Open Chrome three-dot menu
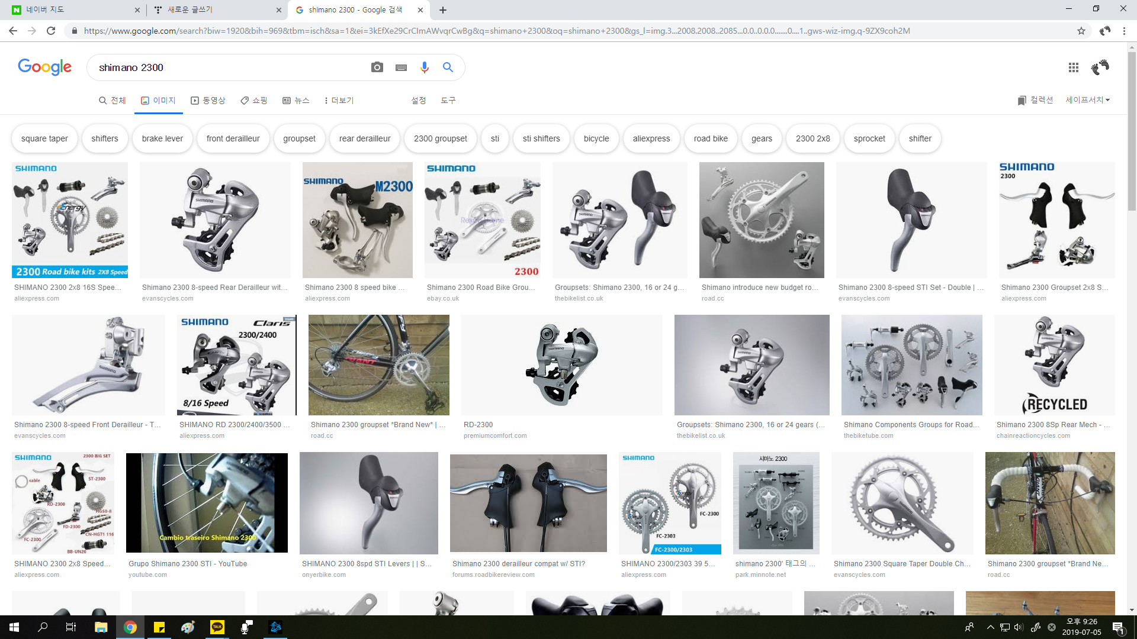1137x639 pixels. 1124,31
